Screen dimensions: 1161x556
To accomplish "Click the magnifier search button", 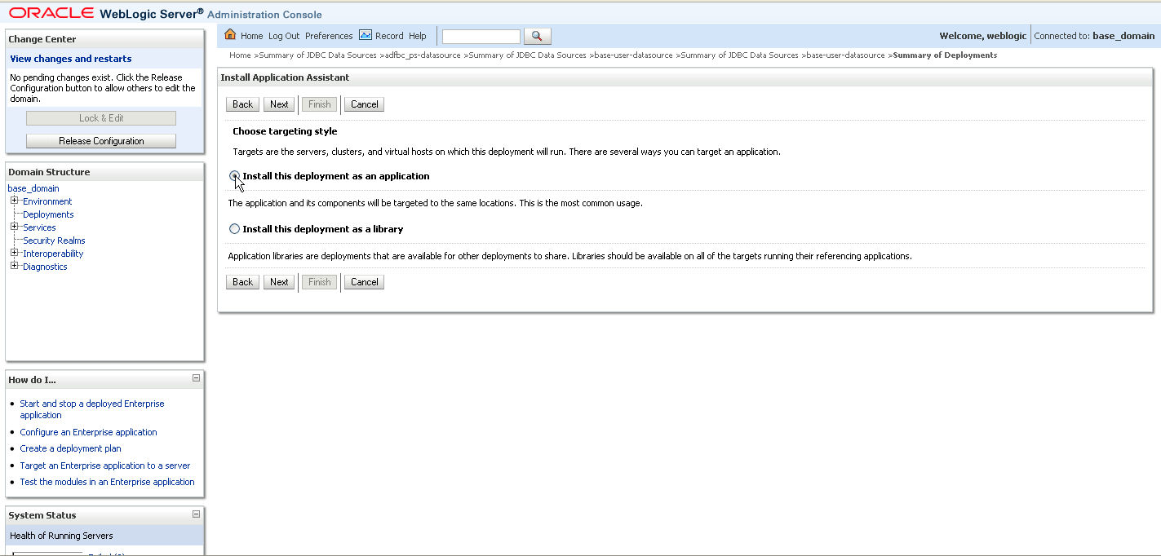I will [x=538, y=36].
